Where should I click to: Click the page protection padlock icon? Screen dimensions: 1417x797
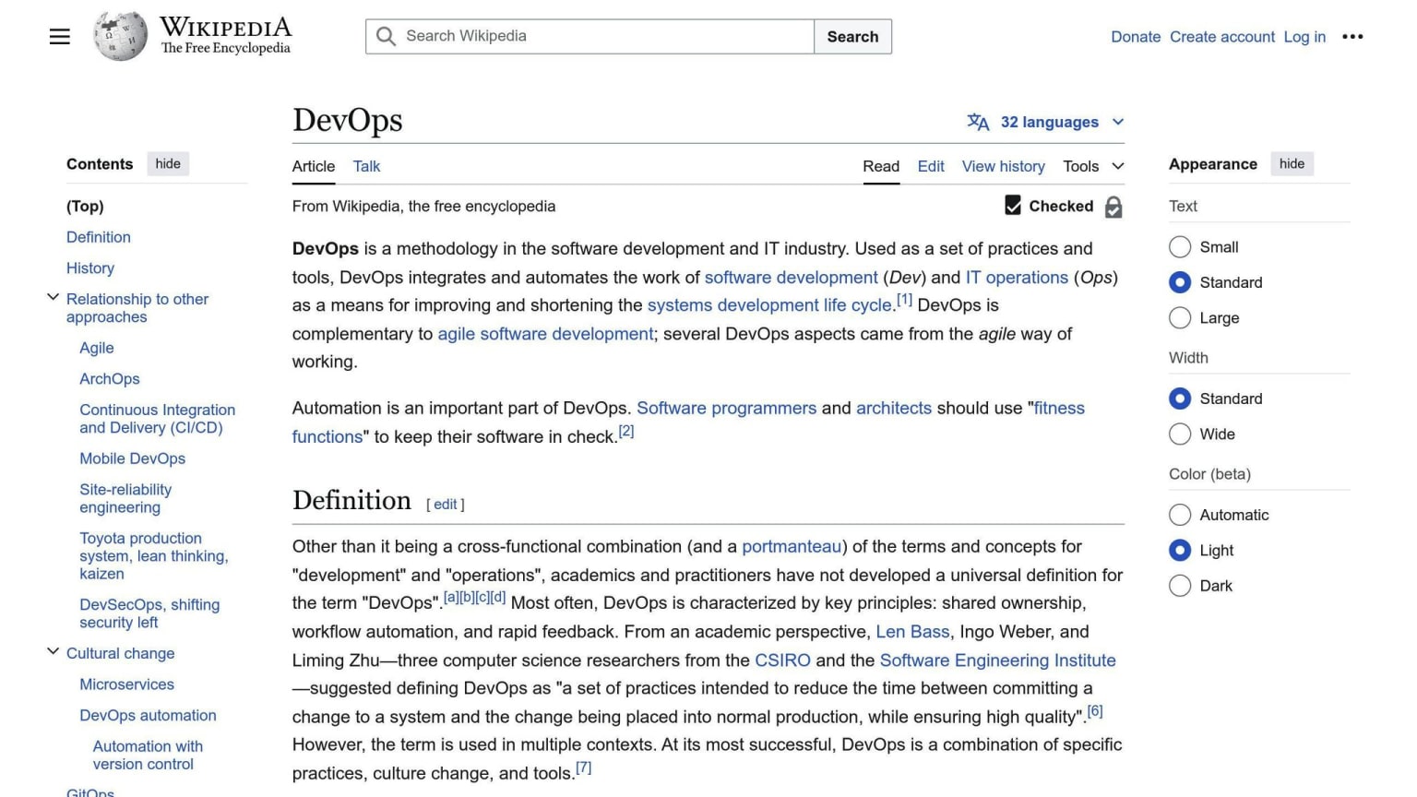tap(1113, 207)
